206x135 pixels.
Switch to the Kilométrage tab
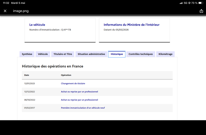(x=165, y=54)
